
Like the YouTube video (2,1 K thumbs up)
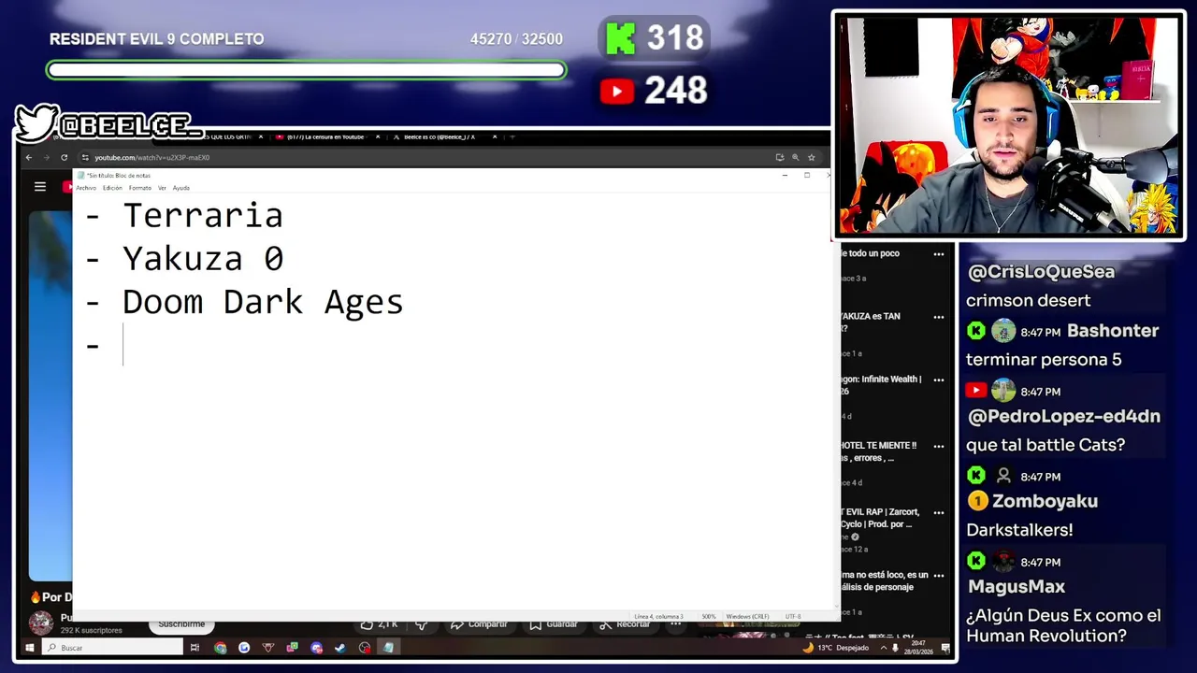[x=380, y=624]
